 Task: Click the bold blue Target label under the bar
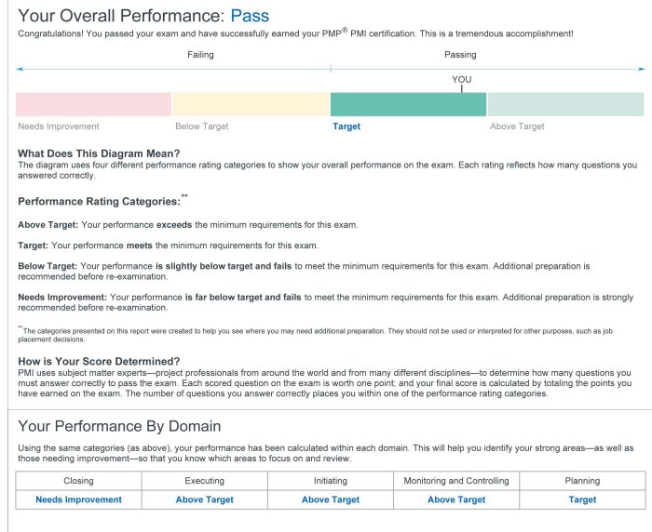point(346,126)
